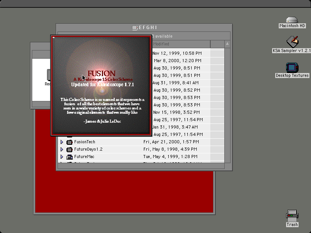Click the folder icon in the EFGHI title bar
Image resolution: width=311 pixels, height=233 pixels.
click(135, 28)
